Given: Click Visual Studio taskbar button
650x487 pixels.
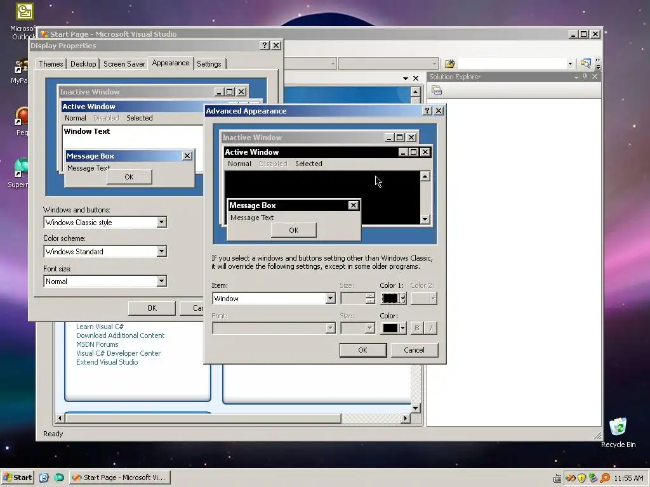Looking at the screenshot, I should click(x=120, y=477).
